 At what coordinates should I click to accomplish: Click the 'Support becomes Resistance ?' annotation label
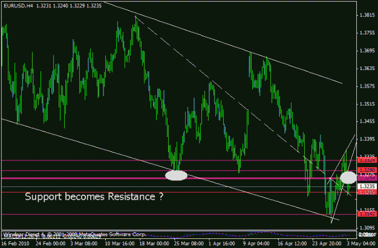(x=94, y=197)
